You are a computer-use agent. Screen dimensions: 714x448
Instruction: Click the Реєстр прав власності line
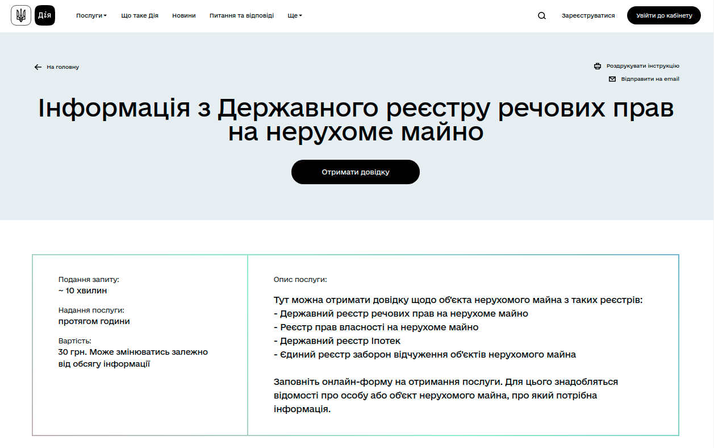tap(376, 327)
